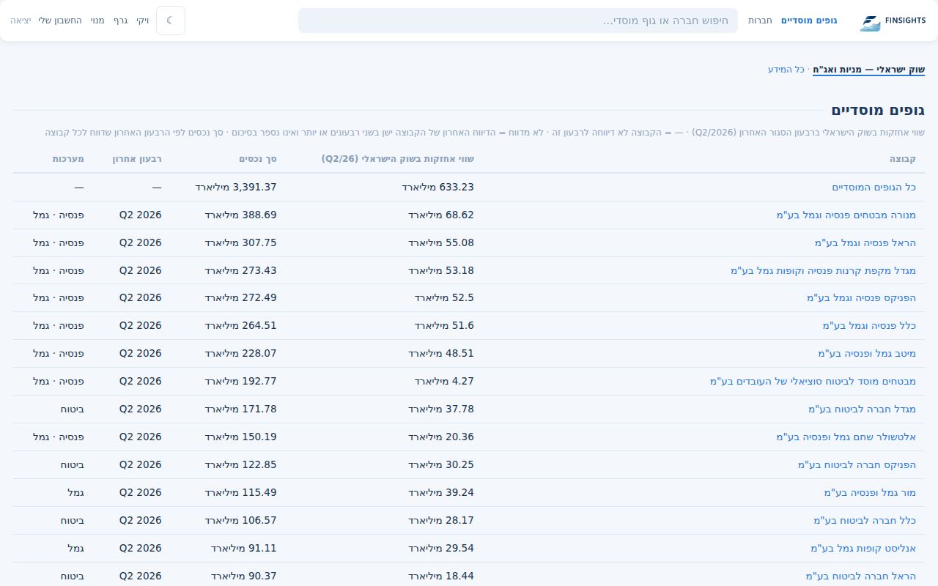This screenshot has height=586, width=938.
Task: Click the 37.78 מיליארד holdings cell
Action: tap(441, 409)
